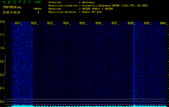Click the version label 1.0.0f

(x=37, y=2)
